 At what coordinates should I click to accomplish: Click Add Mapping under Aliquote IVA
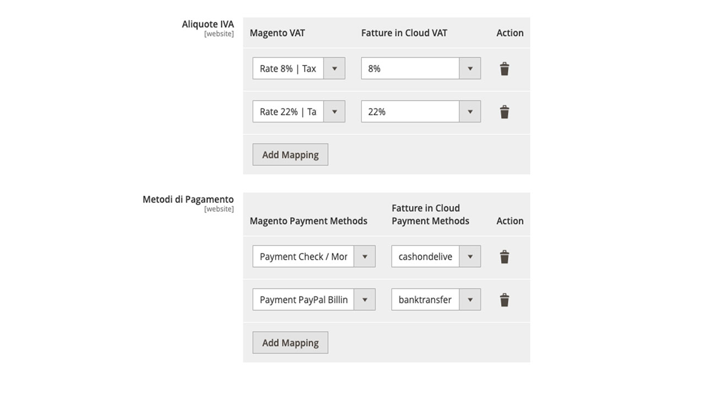[x=290, y=155]
